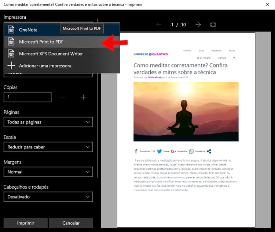Click the Cópias number input field
The width and height of the screenshot is (275, 232).
pos(27,97)
